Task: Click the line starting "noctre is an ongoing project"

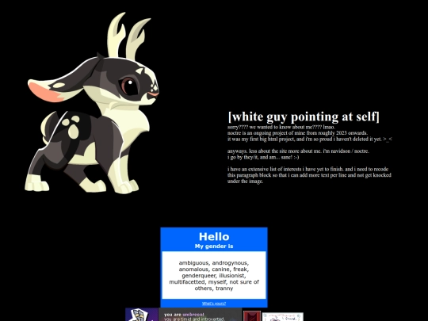Action: point(297,133)
